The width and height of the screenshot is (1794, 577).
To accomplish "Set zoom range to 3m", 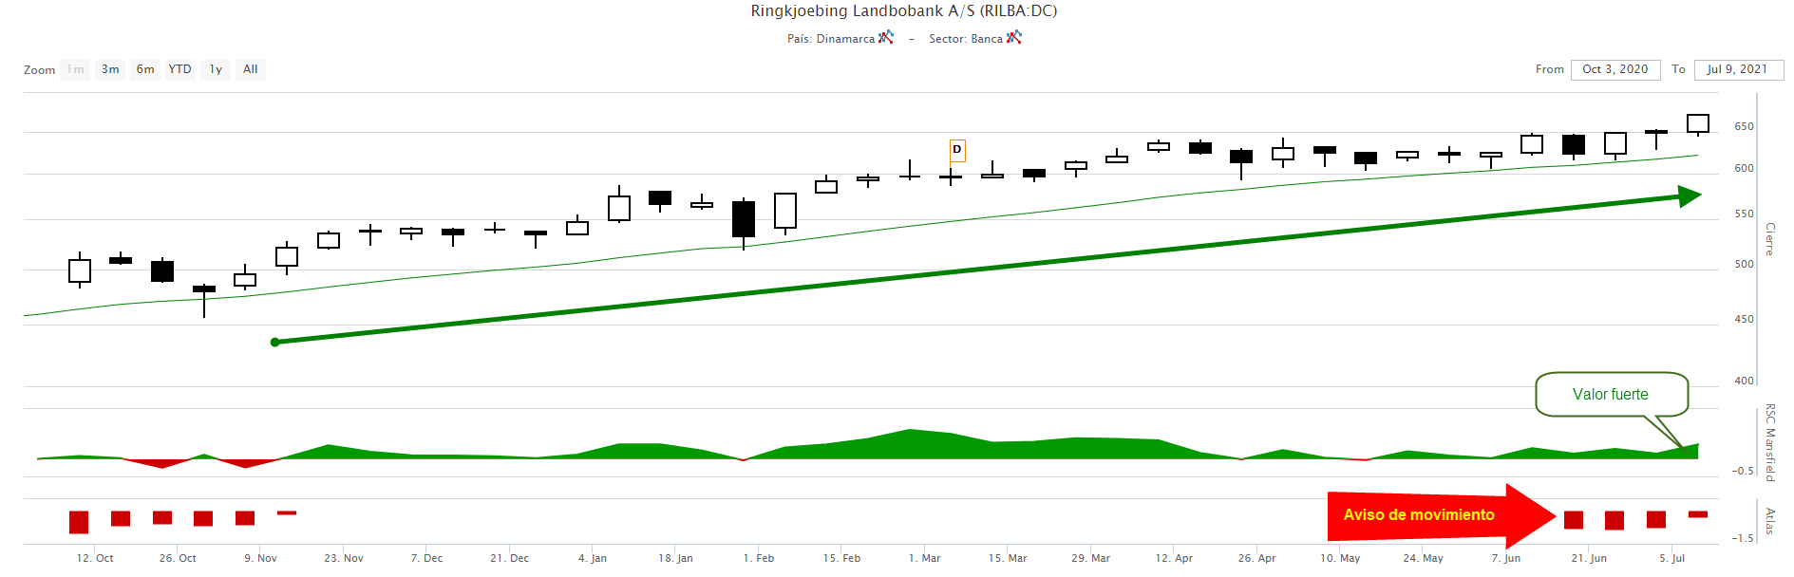I will pyautogui.click(x=111, y=69).
